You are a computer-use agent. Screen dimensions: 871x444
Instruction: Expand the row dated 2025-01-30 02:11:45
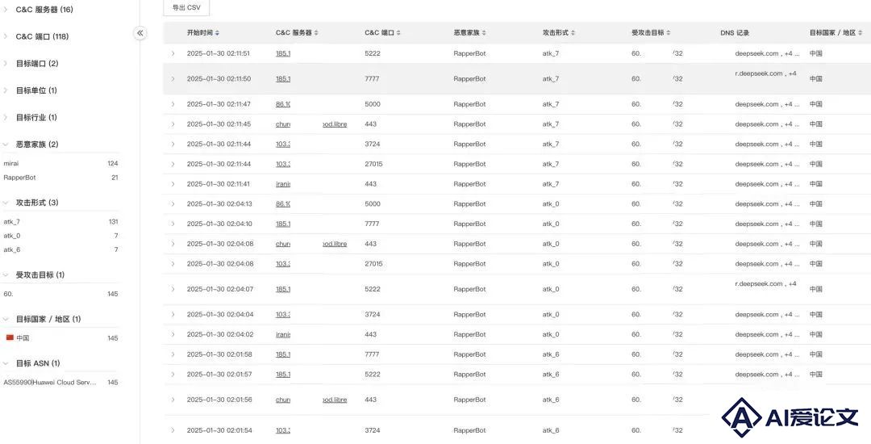point(173,124)
